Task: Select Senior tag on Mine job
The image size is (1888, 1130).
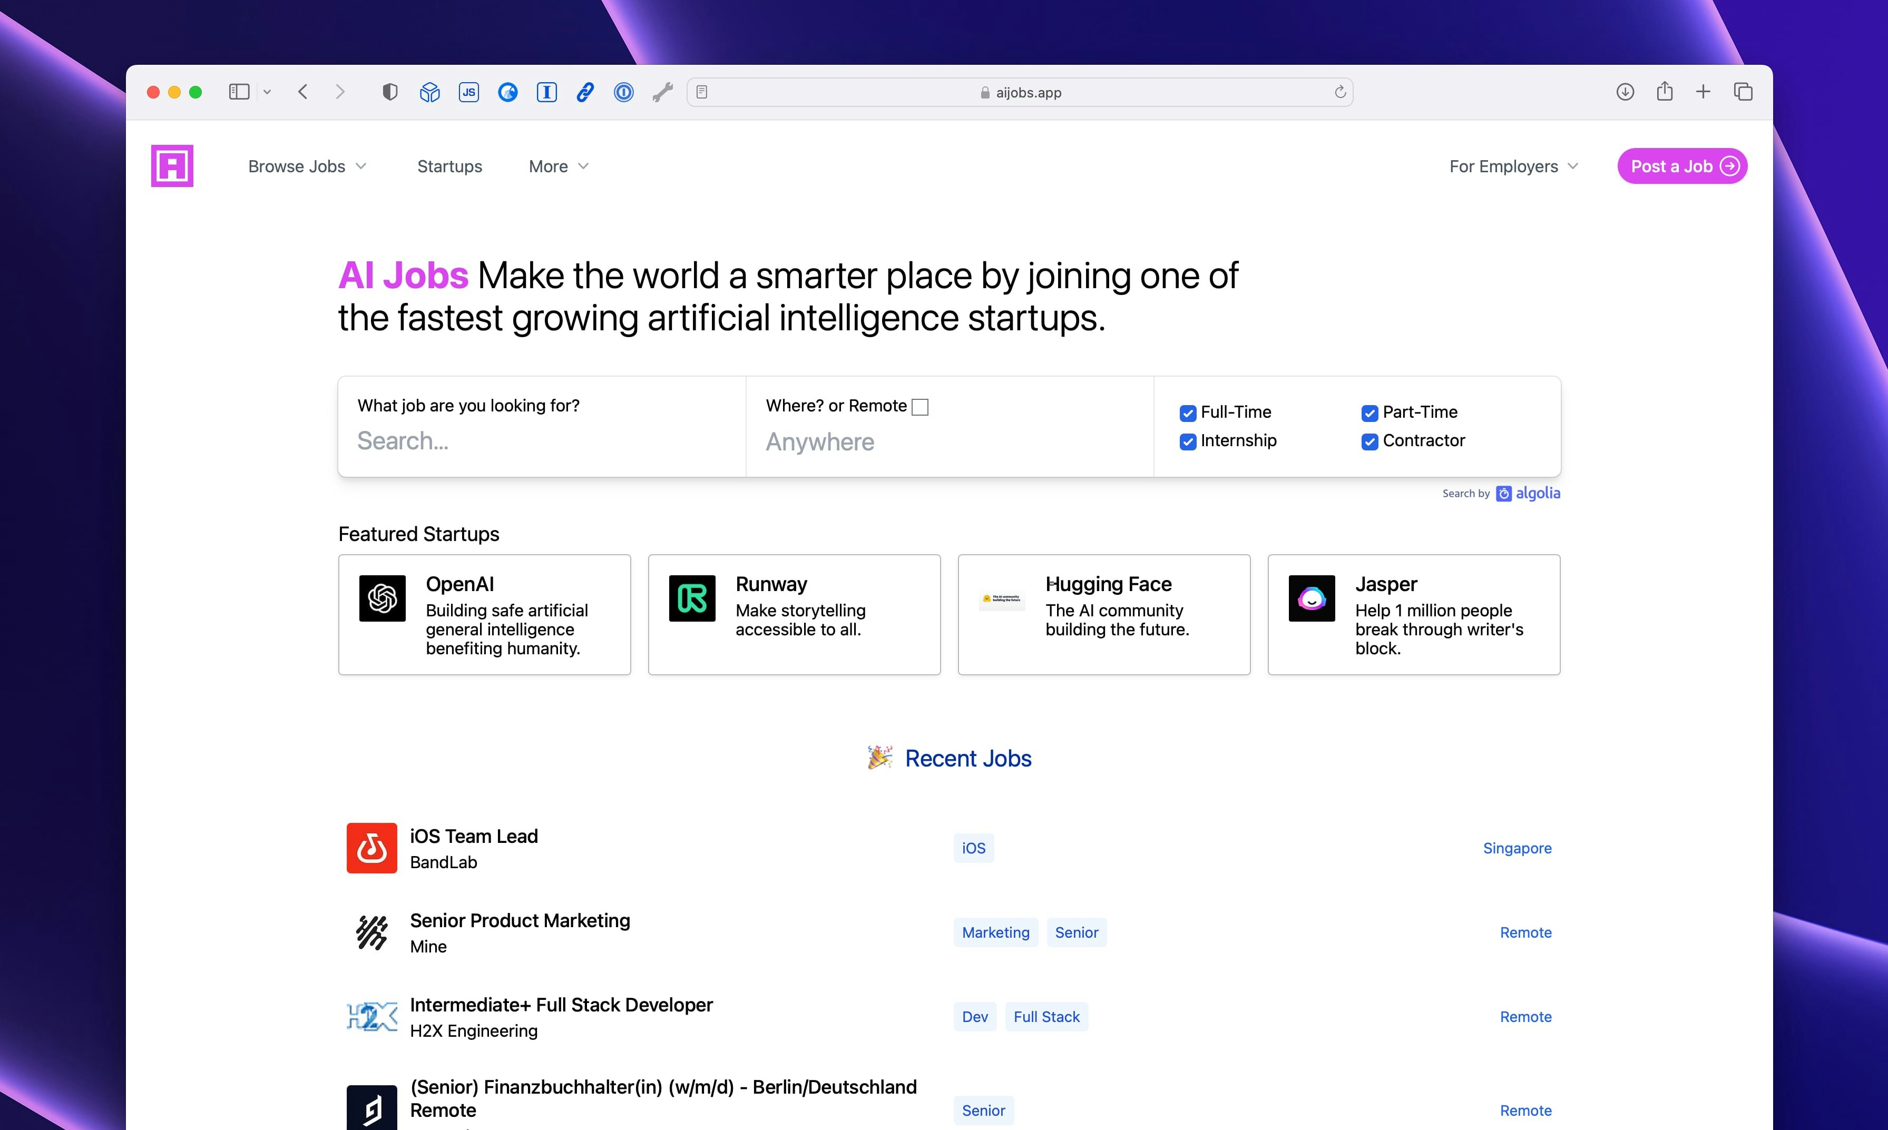Action: pyautogui.click(x=1077, y=933)
